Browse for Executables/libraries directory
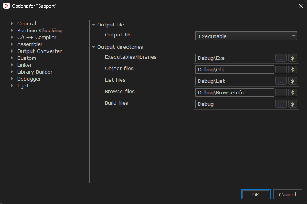307x204 pixels. coord(281,58)
